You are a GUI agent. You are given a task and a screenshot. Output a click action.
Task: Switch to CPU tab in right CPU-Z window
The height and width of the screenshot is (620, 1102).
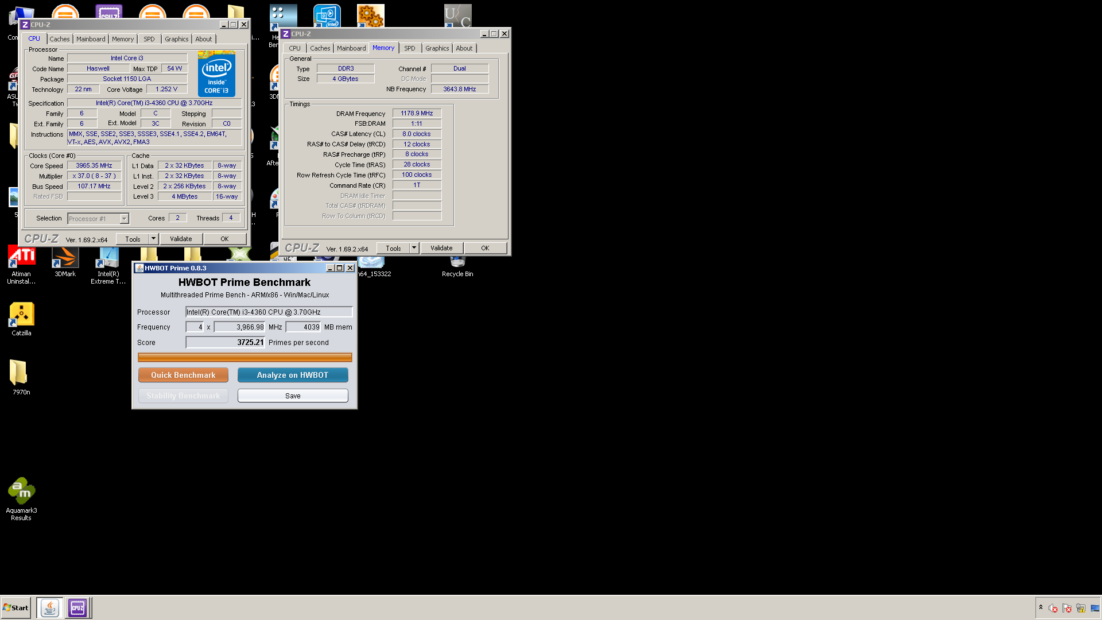pos(295,48)
